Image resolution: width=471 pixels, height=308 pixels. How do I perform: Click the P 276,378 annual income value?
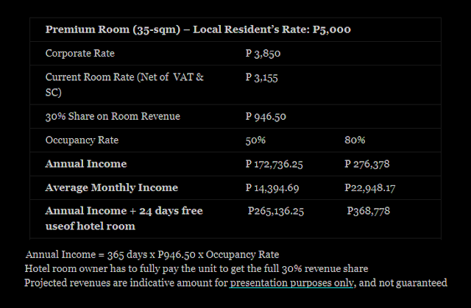coord(366,164)
